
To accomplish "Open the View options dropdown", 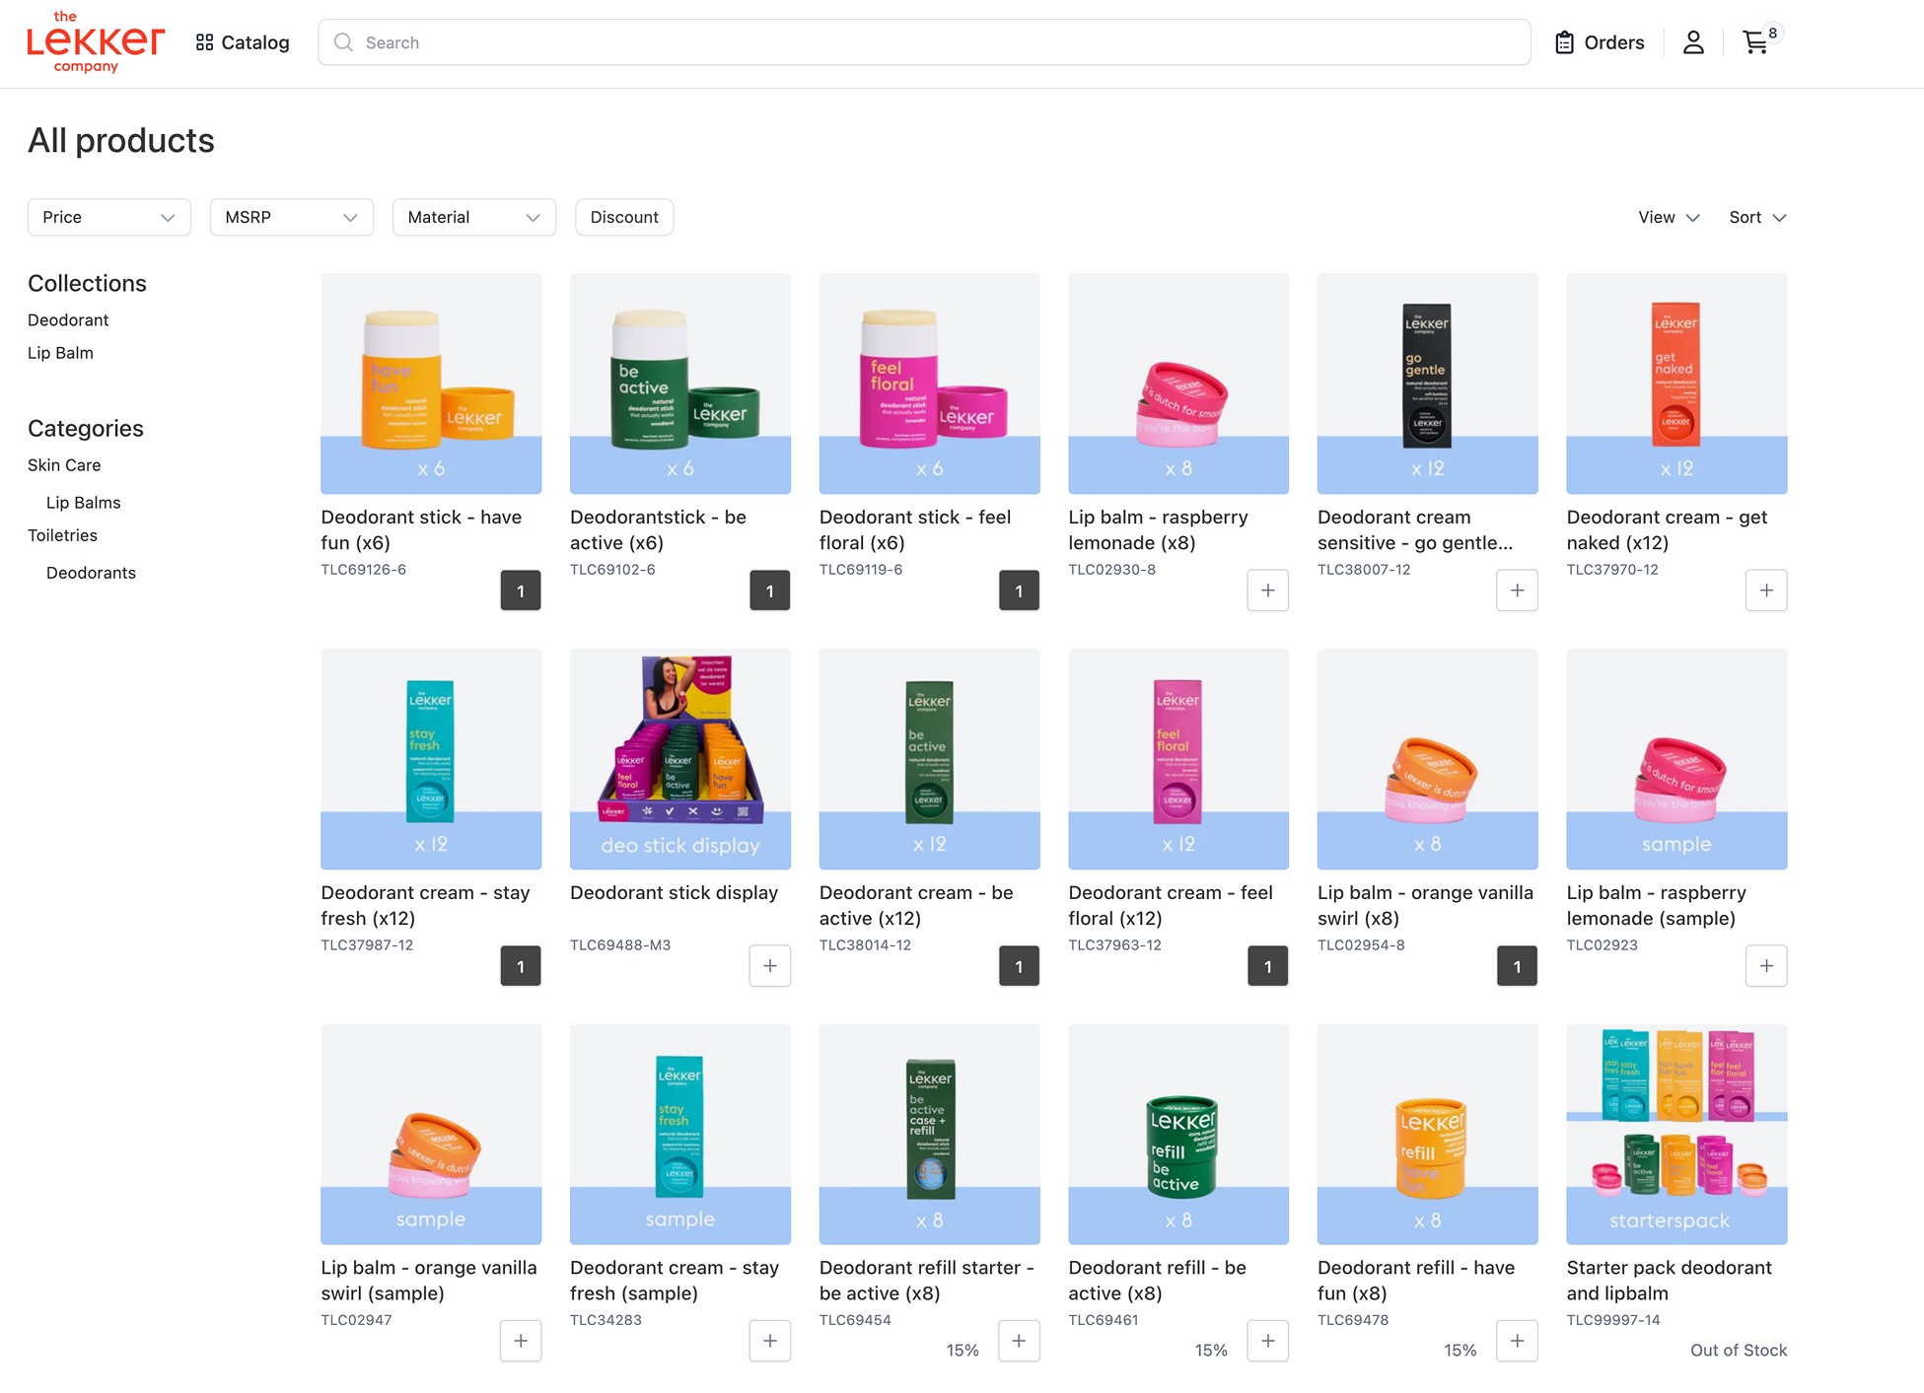I will click(x=1669, y=217).
